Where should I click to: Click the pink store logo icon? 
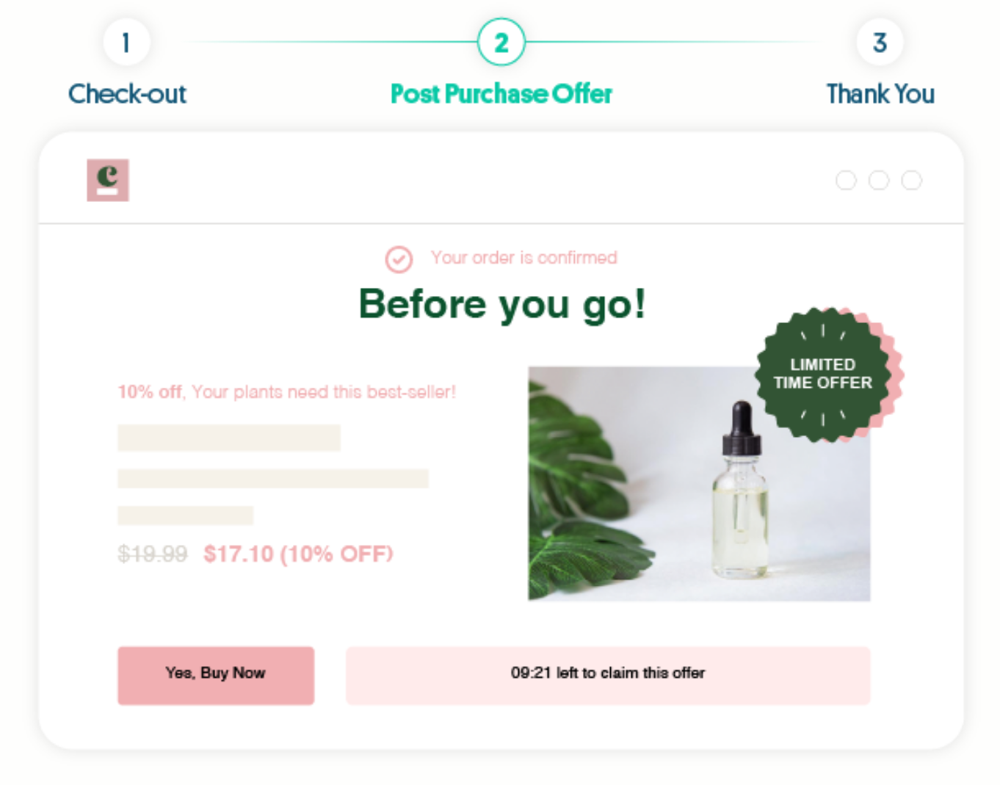tap(108, 180)
